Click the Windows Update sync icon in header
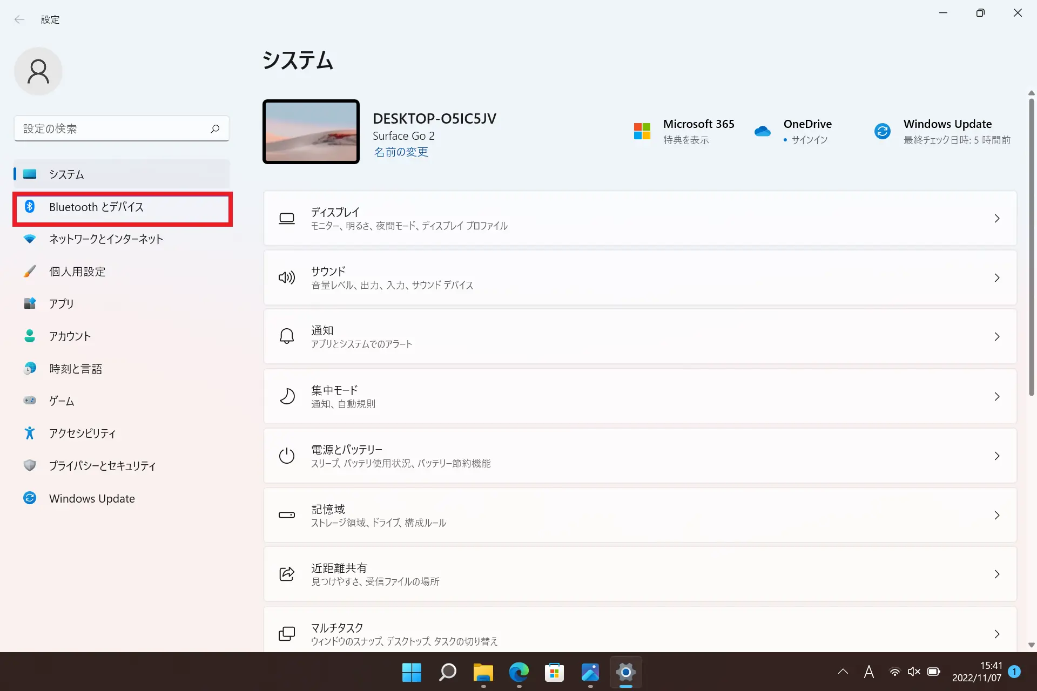1037x691 pixels. [x=882, y=131]
